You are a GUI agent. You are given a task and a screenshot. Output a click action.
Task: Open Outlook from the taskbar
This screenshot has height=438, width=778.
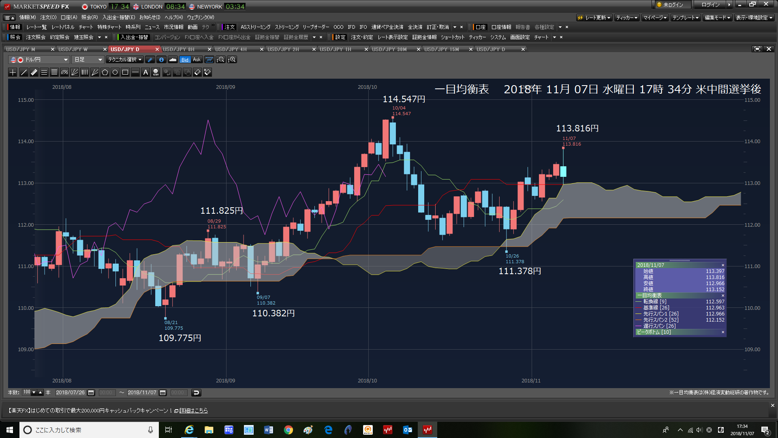tap(408, 430)
